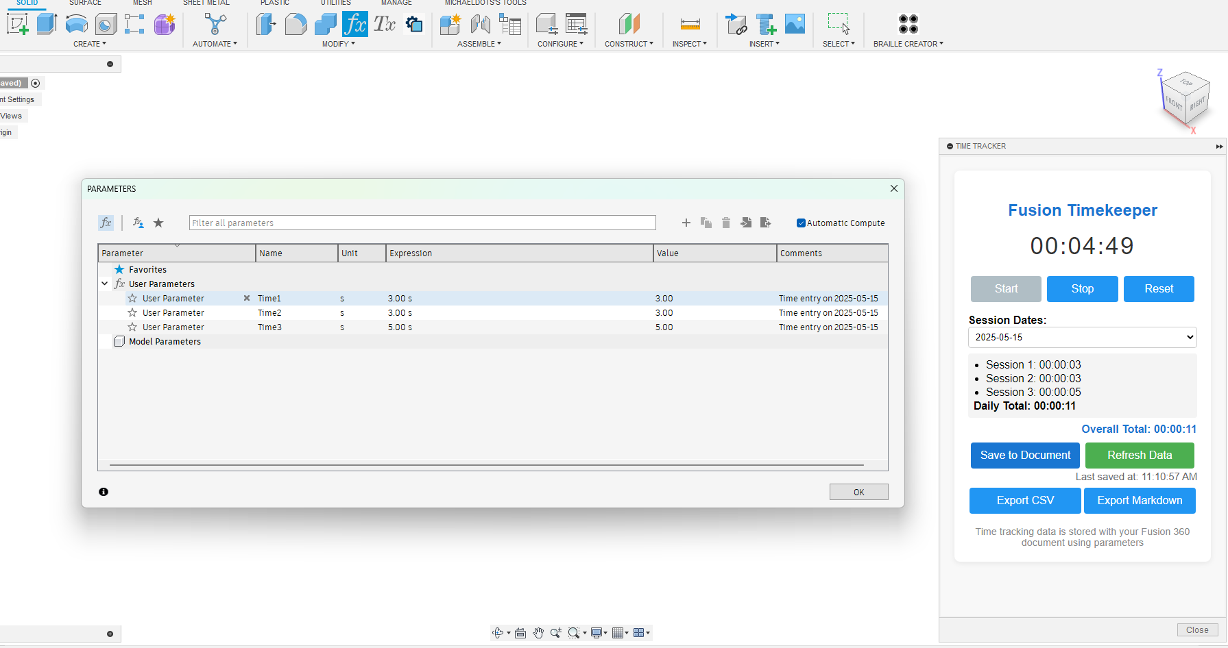Click the Insert McMaster-Carr bolt icon
The width and height of the screenshot is (1228, 648).
[x=765, y=24]
